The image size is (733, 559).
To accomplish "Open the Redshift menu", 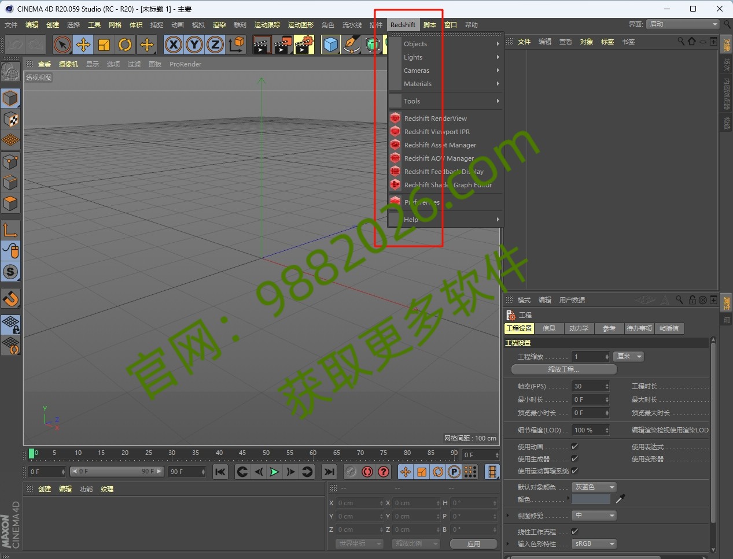I will tap(403, 25).
